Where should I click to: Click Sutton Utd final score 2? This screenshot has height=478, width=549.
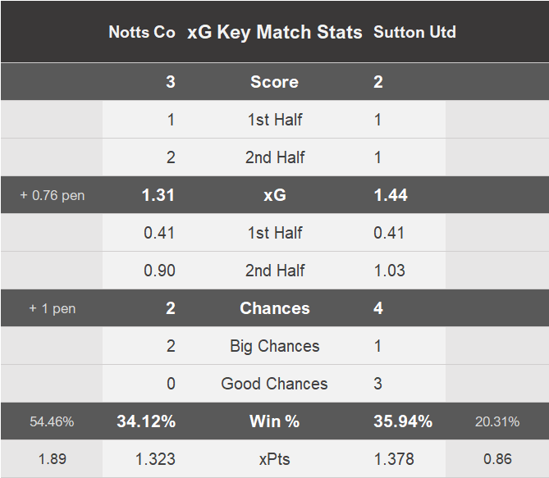pos(378,82)
